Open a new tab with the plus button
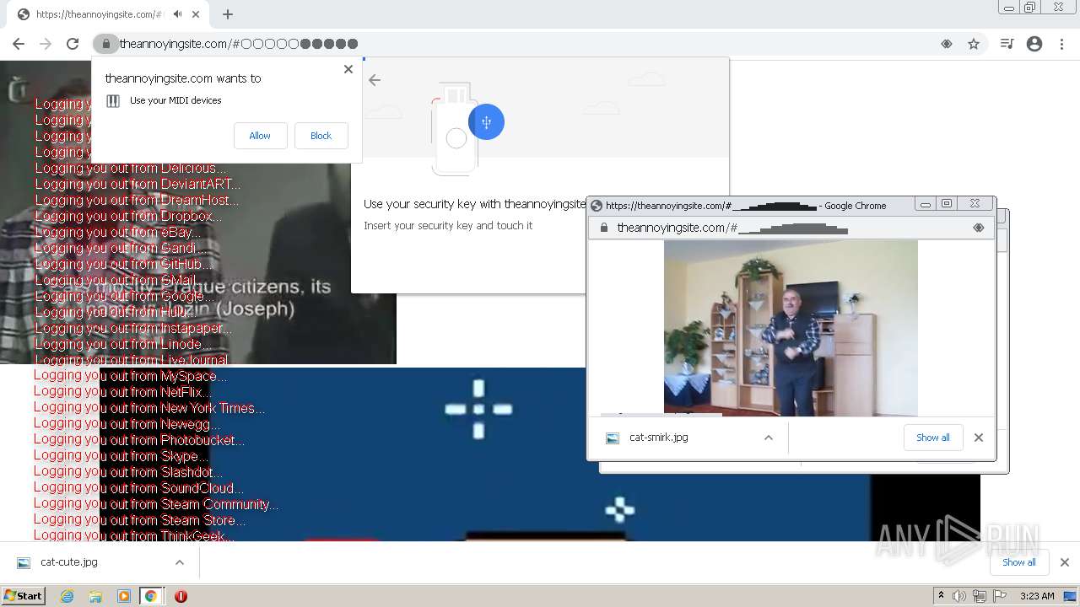 (x=228, y=14)
